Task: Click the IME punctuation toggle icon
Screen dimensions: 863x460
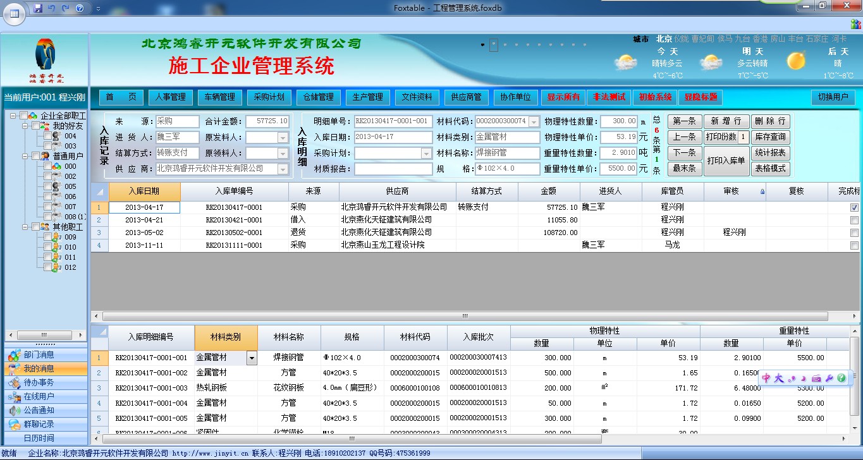Action: coord(792,378)
